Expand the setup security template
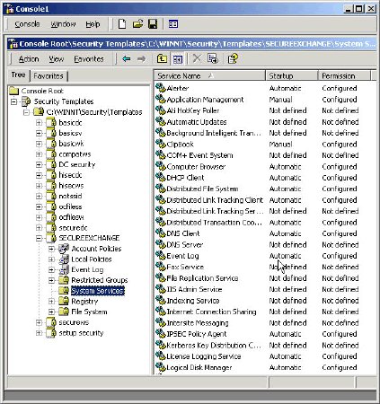 39,333
